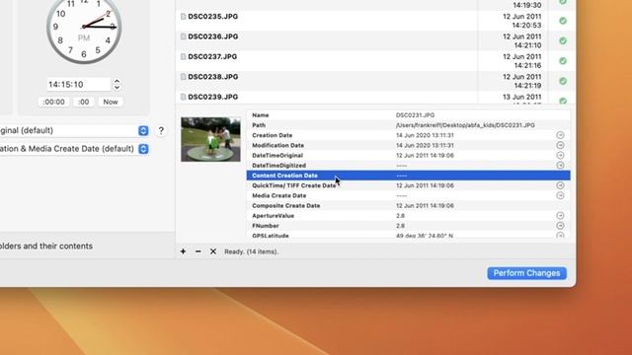Click the arrow icon in the FNumber row
Viewport: 632px width, 355px height.
(560, 226)
